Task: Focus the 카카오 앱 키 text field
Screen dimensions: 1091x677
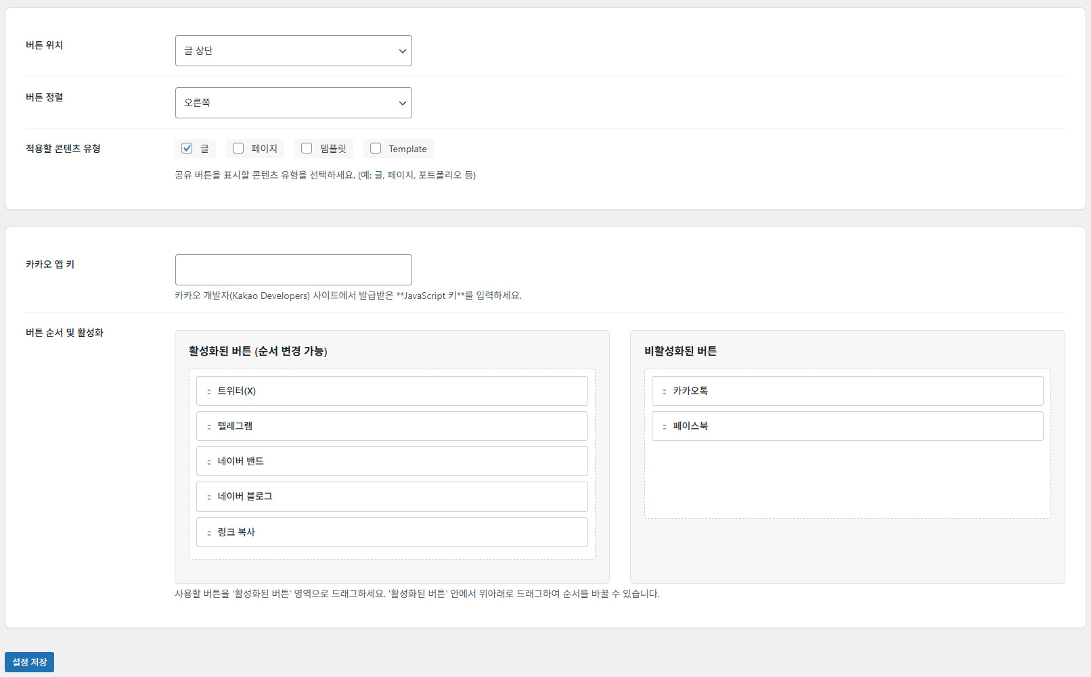Action: [293, 270]
